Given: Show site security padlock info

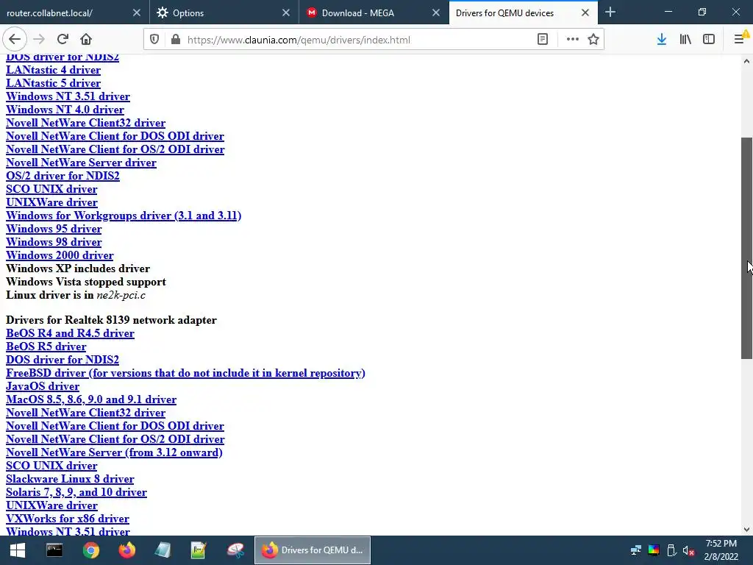Looking at the screenshot, I should pyautogui.click(x=176, y=40).
